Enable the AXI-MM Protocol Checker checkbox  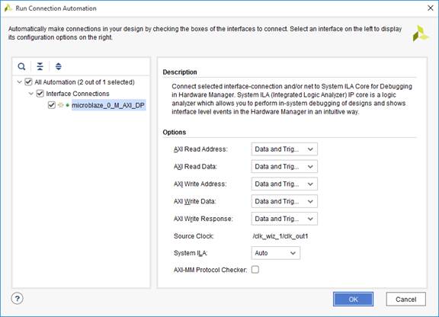point(255,270)
